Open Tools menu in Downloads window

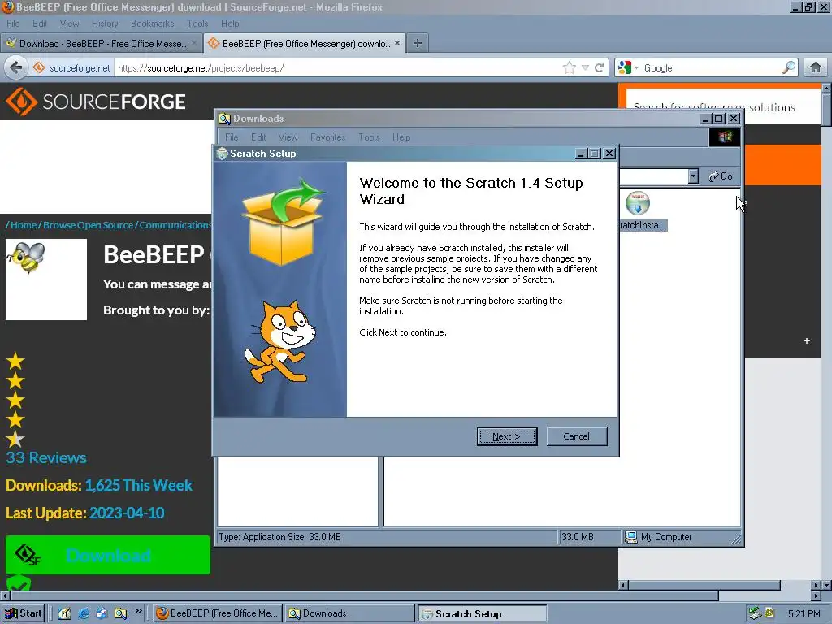click(369, 136)
